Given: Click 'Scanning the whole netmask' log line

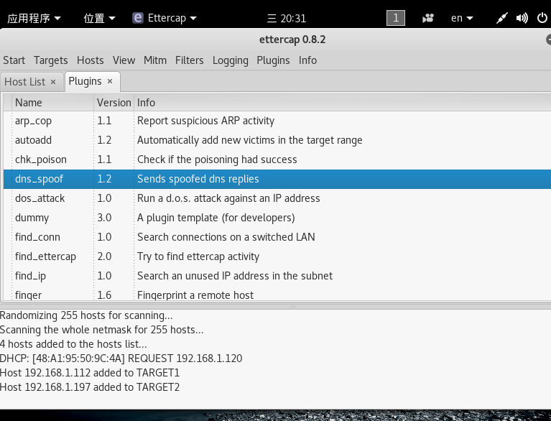Looking at the screenshot, I should [101, 330].
